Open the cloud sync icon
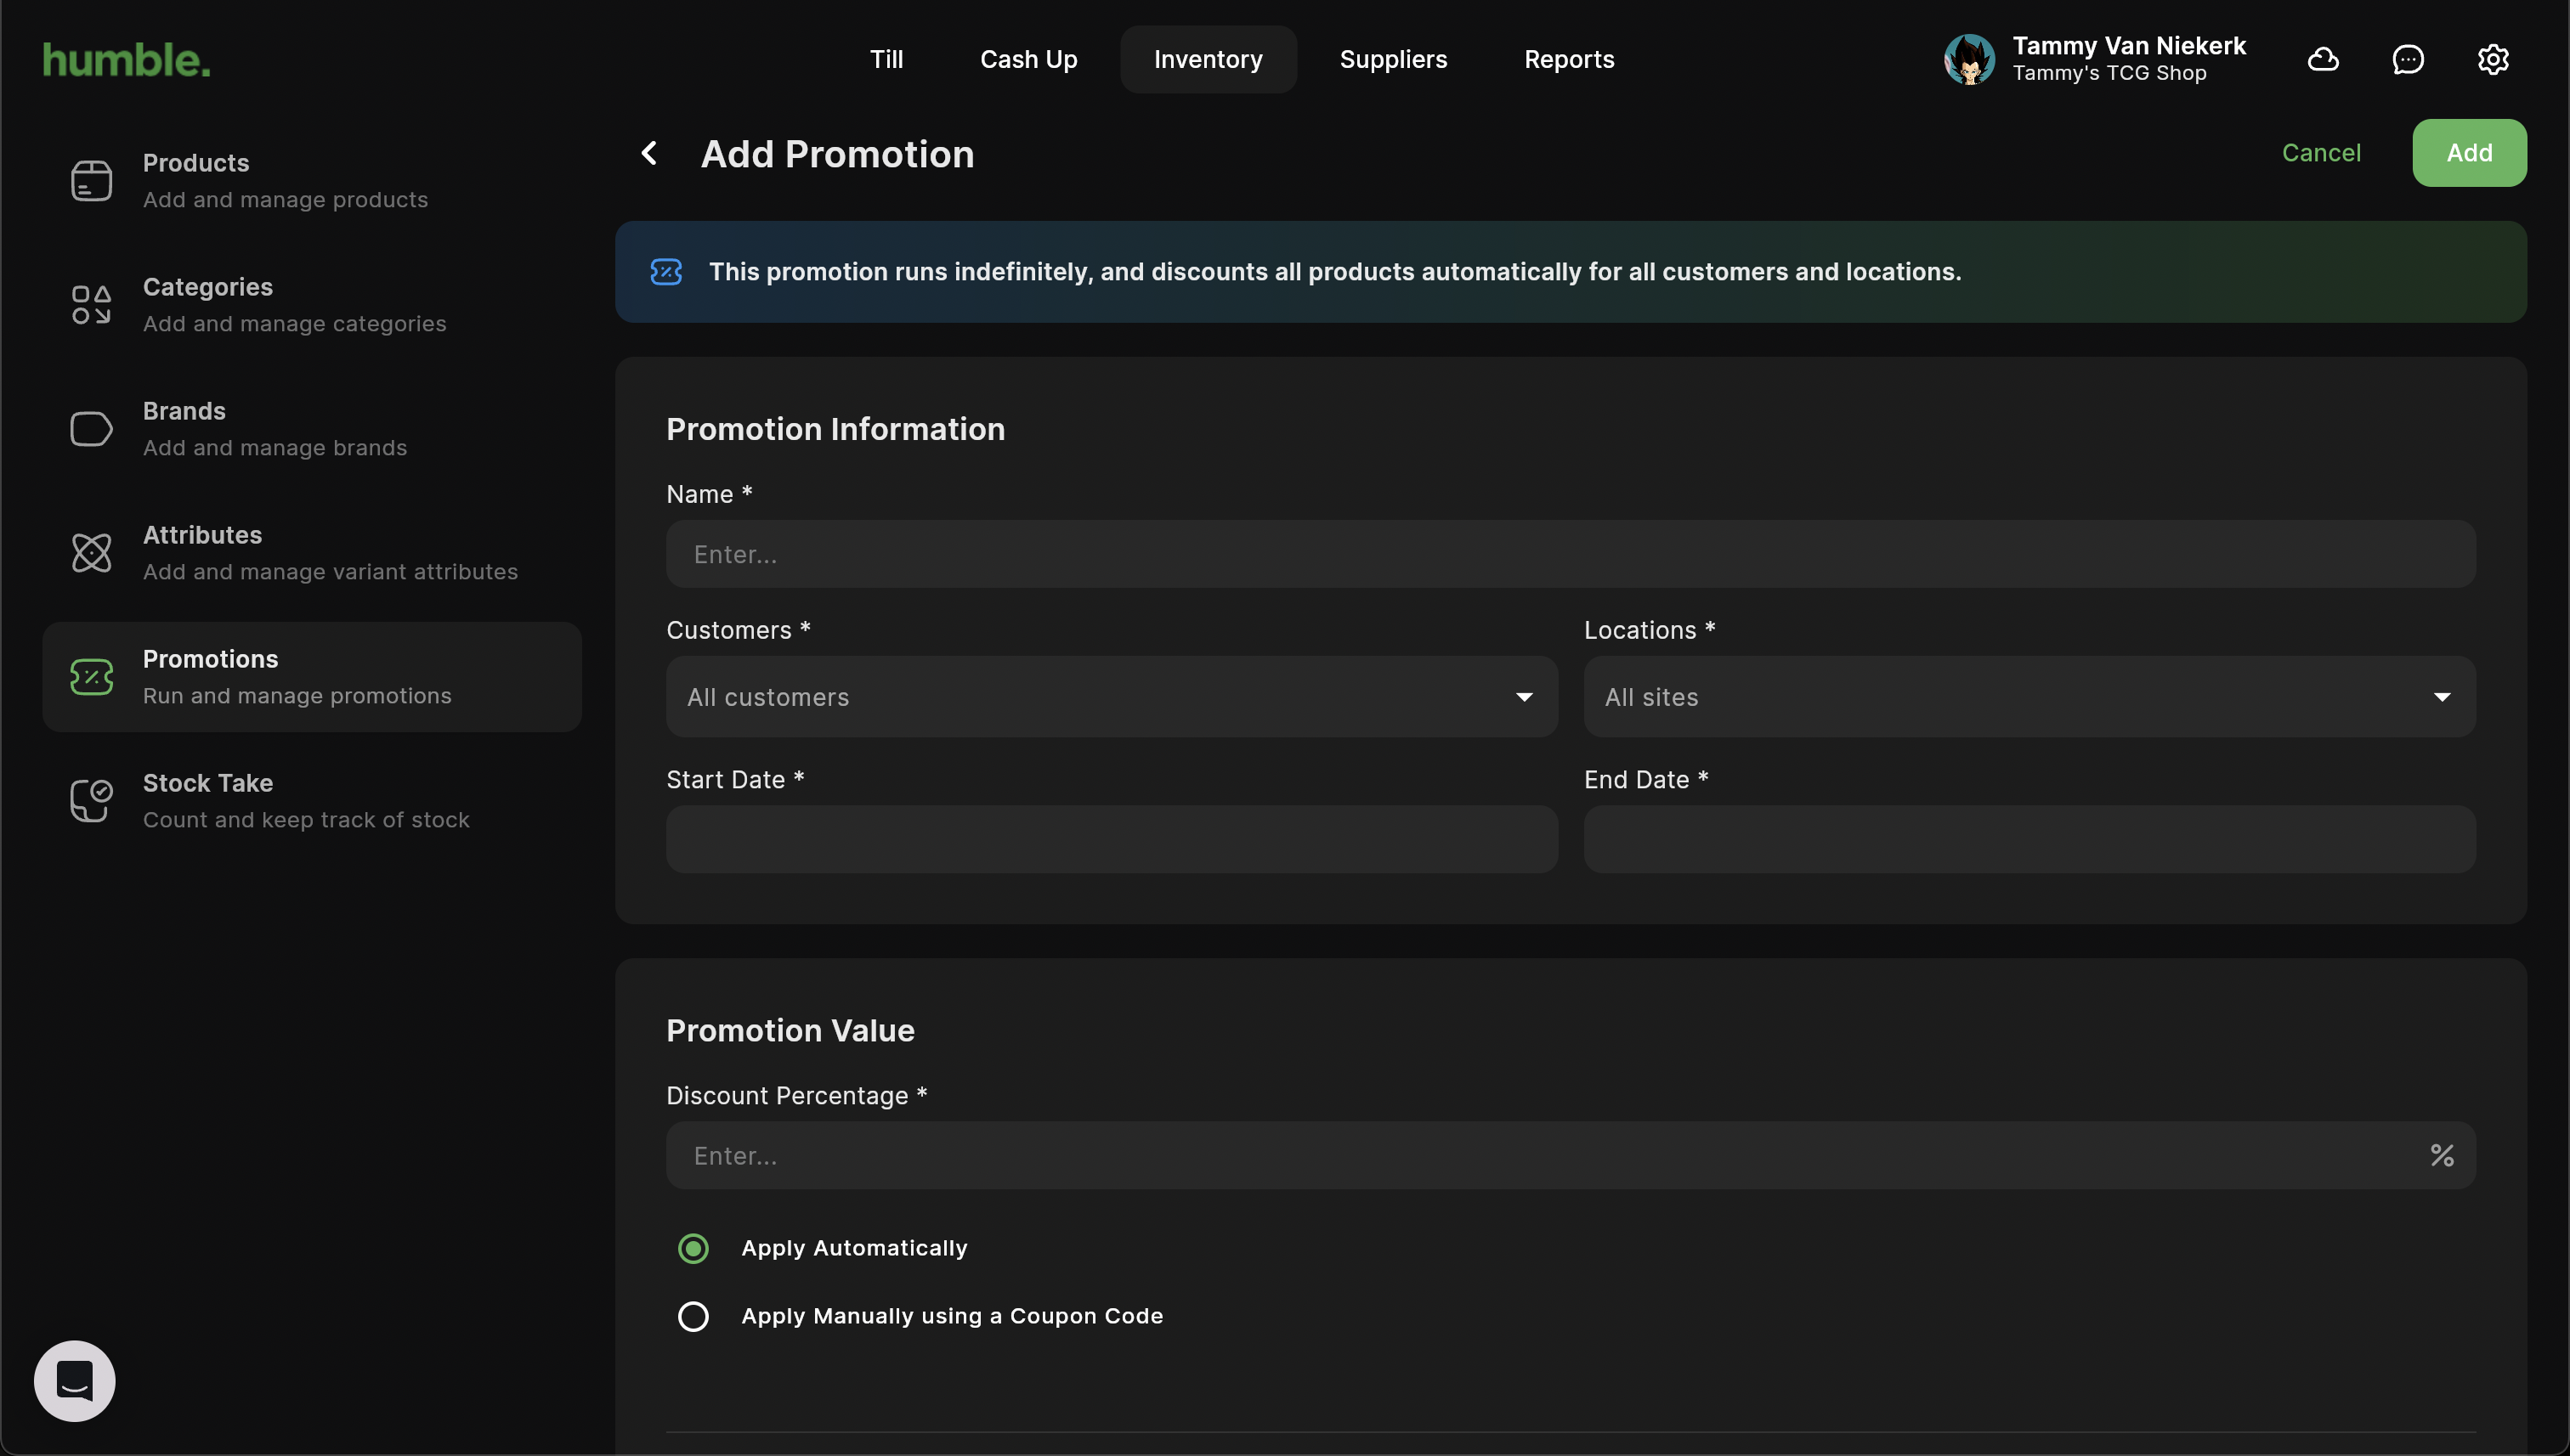Viewport: 2570px width, 1456px height. coord(2323,60)
